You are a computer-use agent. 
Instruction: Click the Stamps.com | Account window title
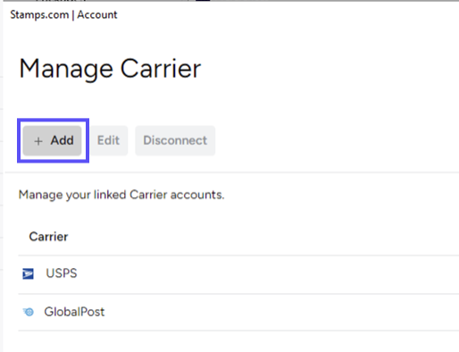click(x=63, y=15)
